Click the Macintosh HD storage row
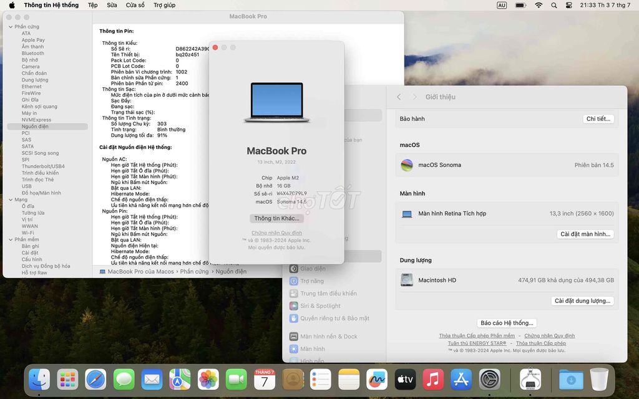This screenshot has width=639, height=399. tap(507, 280)
